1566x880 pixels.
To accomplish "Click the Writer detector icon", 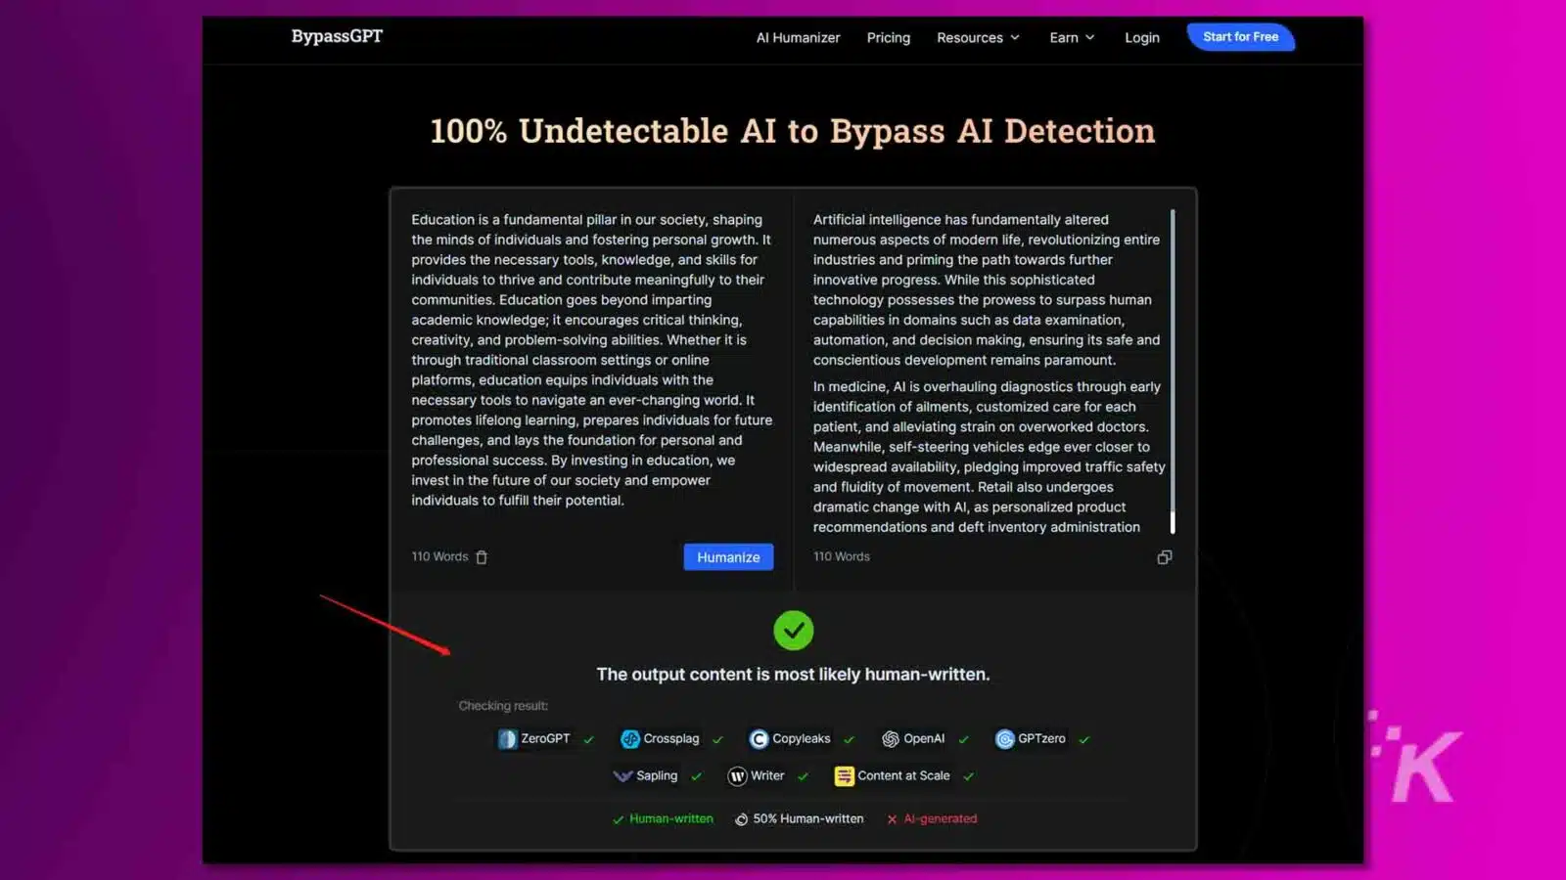I will click(736, 775).
